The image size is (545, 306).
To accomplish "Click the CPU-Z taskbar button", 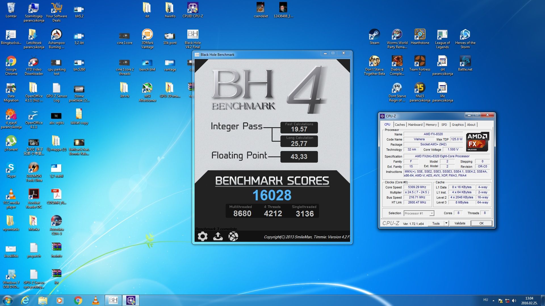I will [x=131, y=300].
